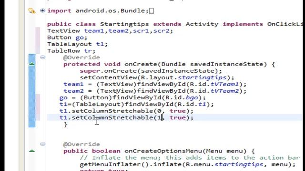The image size is (305, 171).
Task: Click 'Activity' in the class declaration
Action: 202,24
